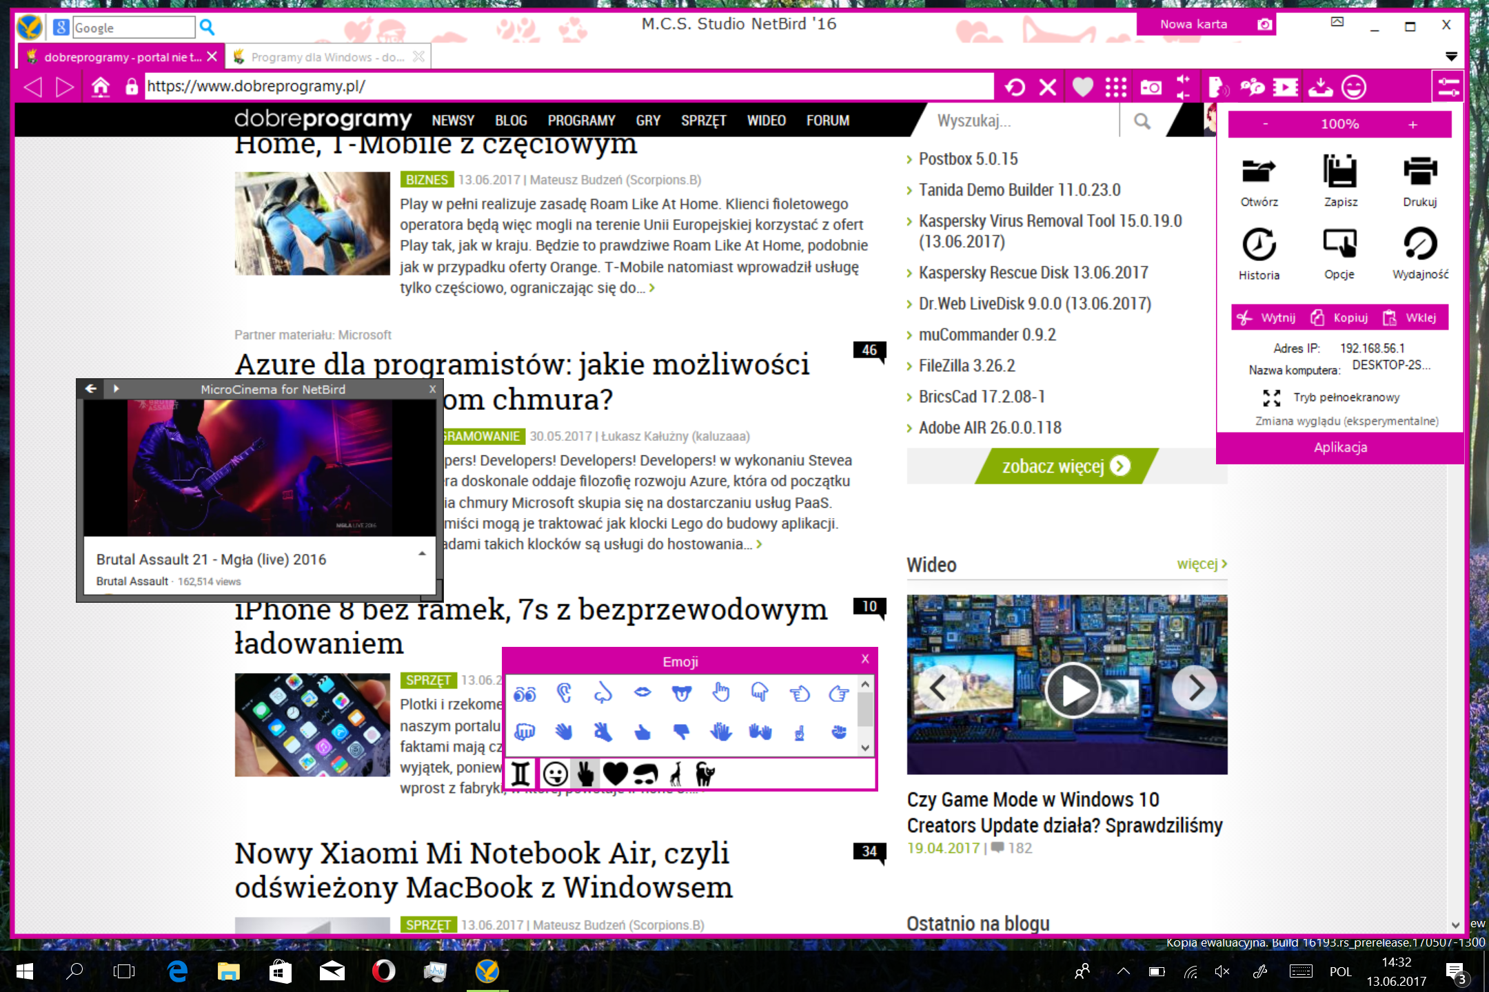This screenshot has width=1489, height=992.
Task: Toggle Tryb pełnoekranowy fullscreen mode
Action: tap(1339, 397)
